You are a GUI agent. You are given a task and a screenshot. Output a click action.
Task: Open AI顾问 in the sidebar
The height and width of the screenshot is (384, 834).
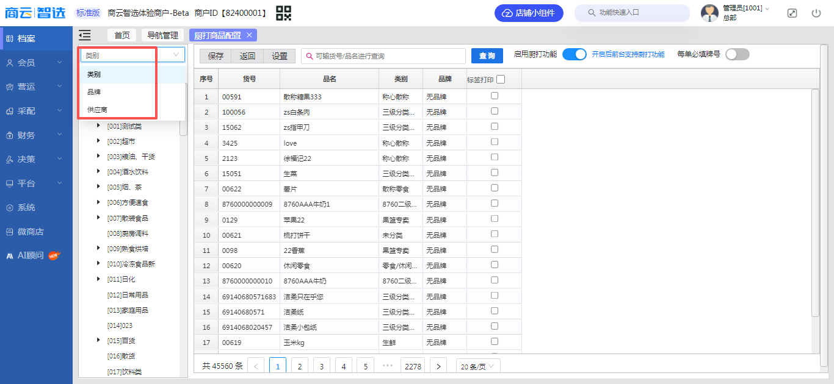tap(30, 255)
